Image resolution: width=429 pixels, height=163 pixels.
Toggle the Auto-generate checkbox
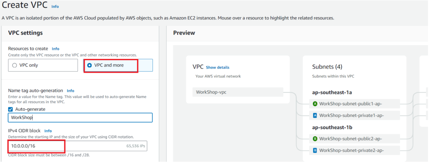(x=10, y=109)
